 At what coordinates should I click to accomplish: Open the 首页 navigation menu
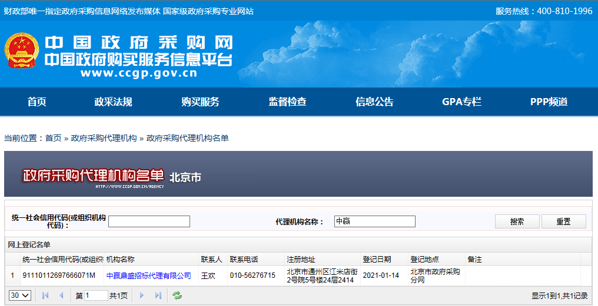pos(36,102)
